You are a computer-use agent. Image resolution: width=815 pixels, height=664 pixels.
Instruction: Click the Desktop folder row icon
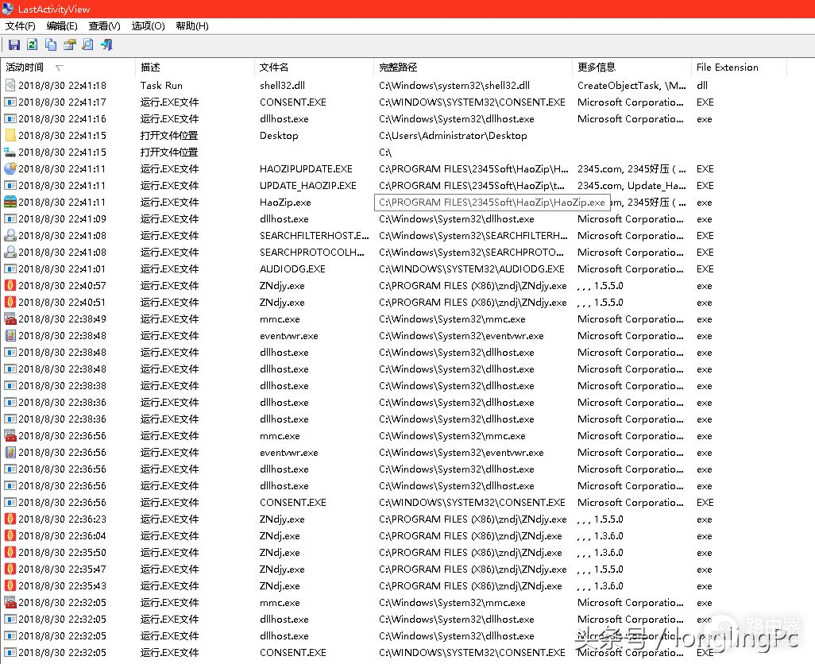(10, 136)
